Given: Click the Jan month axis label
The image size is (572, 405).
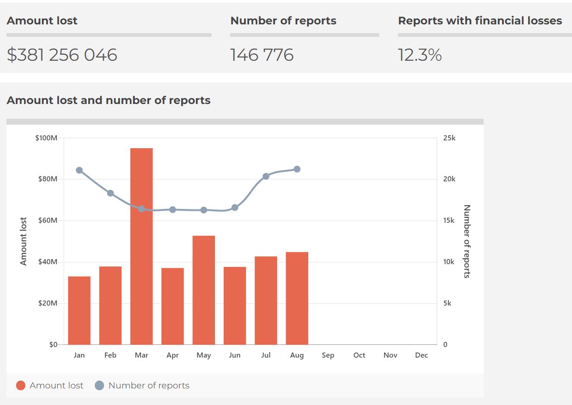Looking at the screenshot, I should click(79, 355).
